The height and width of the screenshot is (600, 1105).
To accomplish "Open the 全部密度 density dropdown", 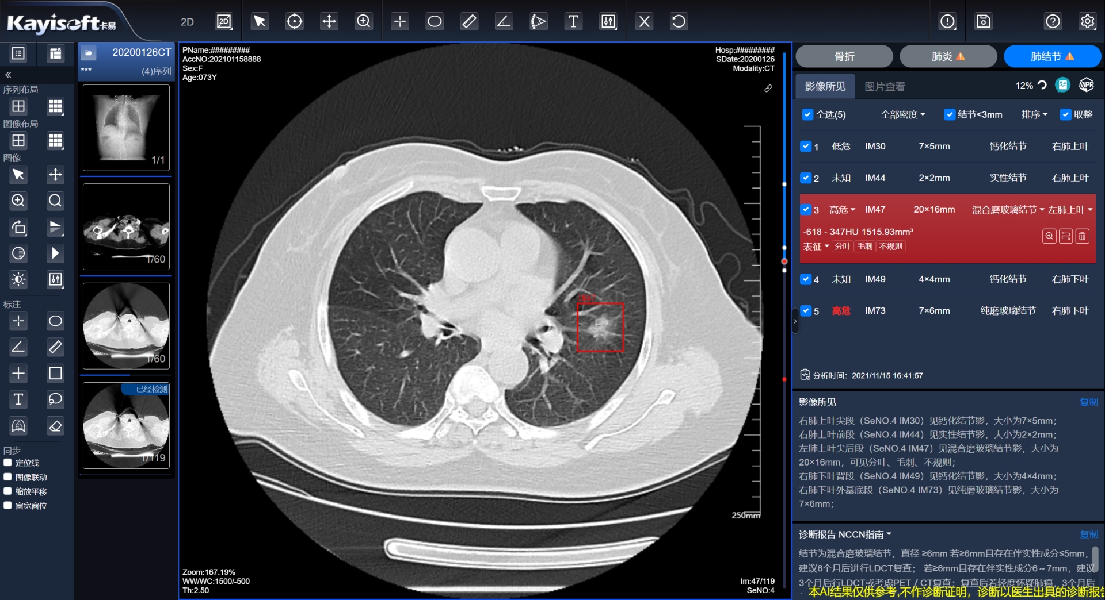I will (x=902, y=114).
